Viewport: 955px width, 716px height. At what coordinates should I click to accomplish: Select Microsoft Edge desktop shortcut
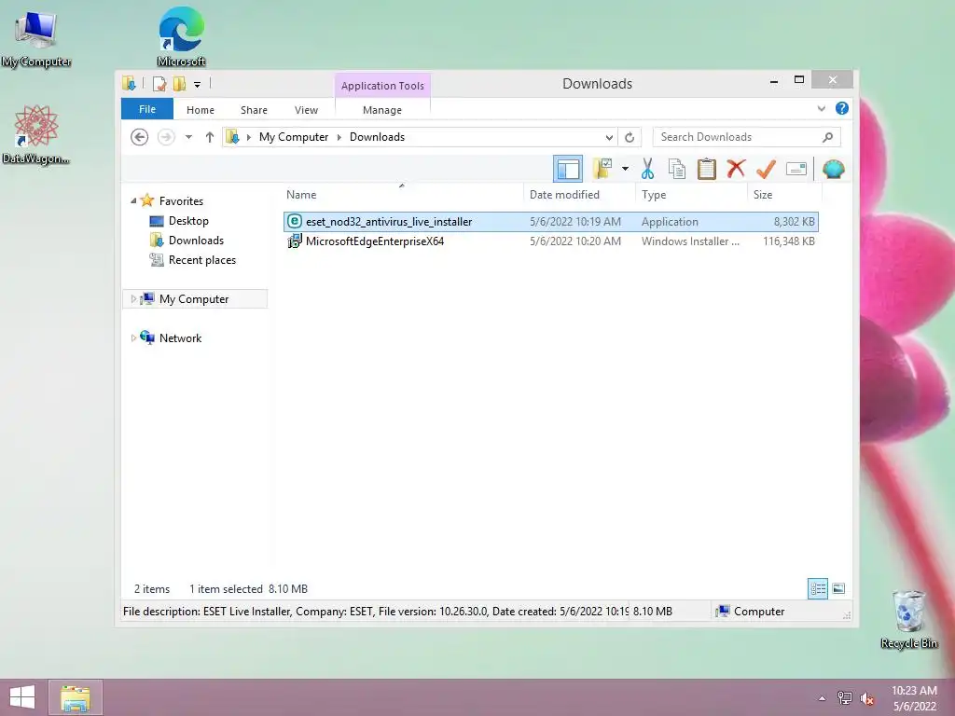click(181, 36)
